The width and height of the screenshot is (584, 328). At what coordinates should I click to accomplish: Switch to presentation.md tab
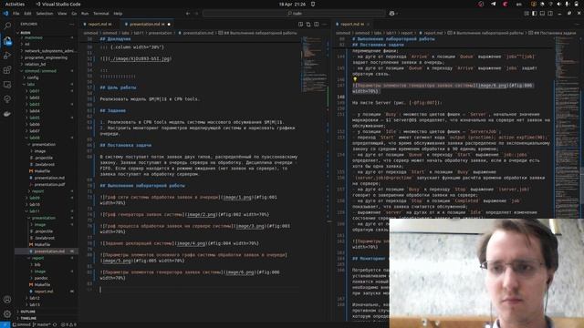[147, 25]
